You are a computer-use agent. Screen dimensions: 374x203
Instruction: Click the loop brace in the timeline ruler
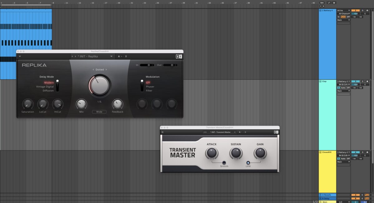(x=26, y=5)
